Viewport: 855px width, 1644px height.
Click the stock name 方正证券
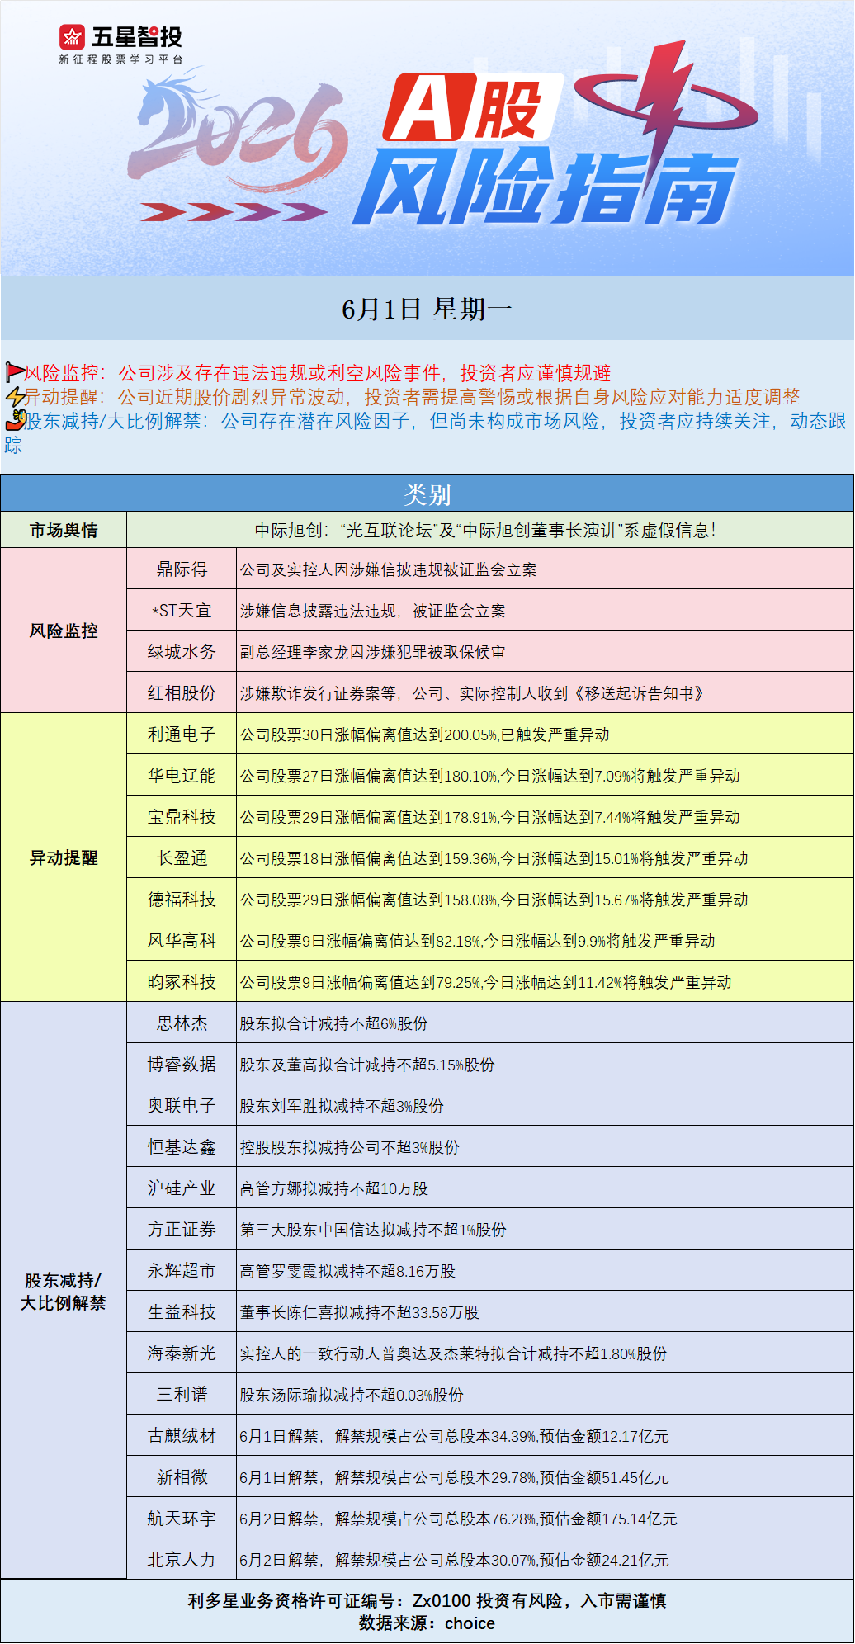[x=182, y=1230]
